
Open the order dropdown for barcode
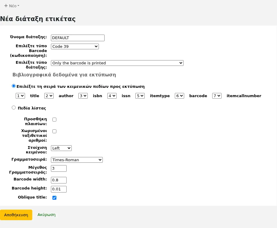pos(179,96)
